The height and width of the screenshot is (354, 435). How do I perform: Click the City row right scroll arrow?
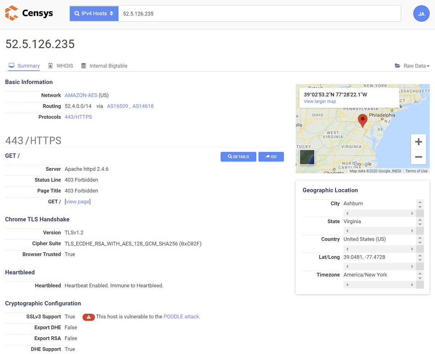pos(412,213)
